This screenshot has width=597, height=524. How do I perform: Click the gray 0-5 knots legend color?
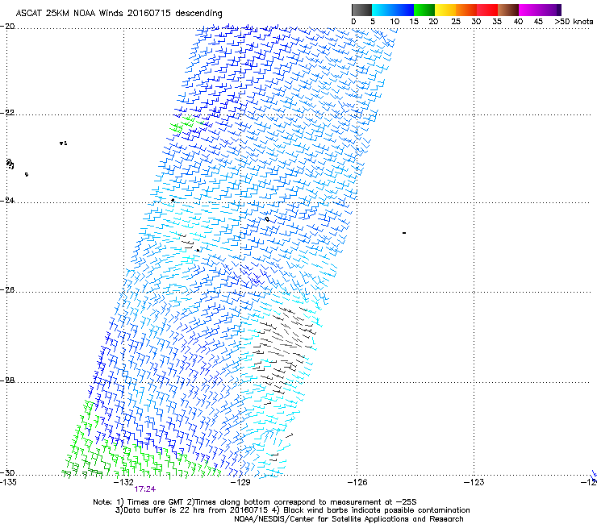[361, 10]
